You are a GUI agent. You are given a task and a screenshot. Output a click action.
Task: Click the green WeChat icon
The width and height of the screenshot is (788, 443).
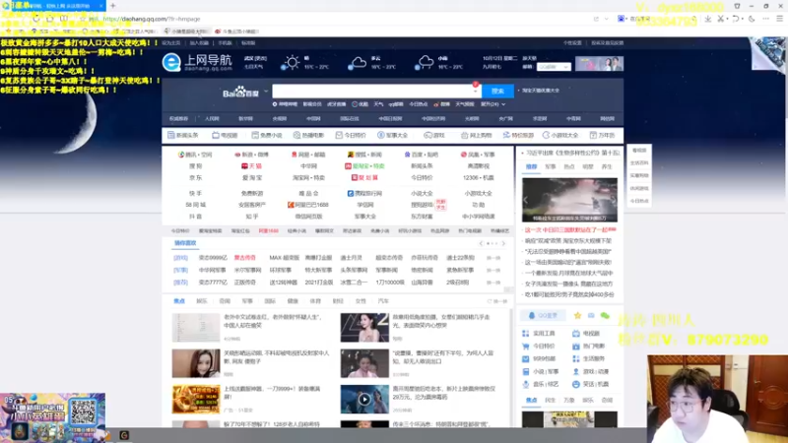pos(605,315)
